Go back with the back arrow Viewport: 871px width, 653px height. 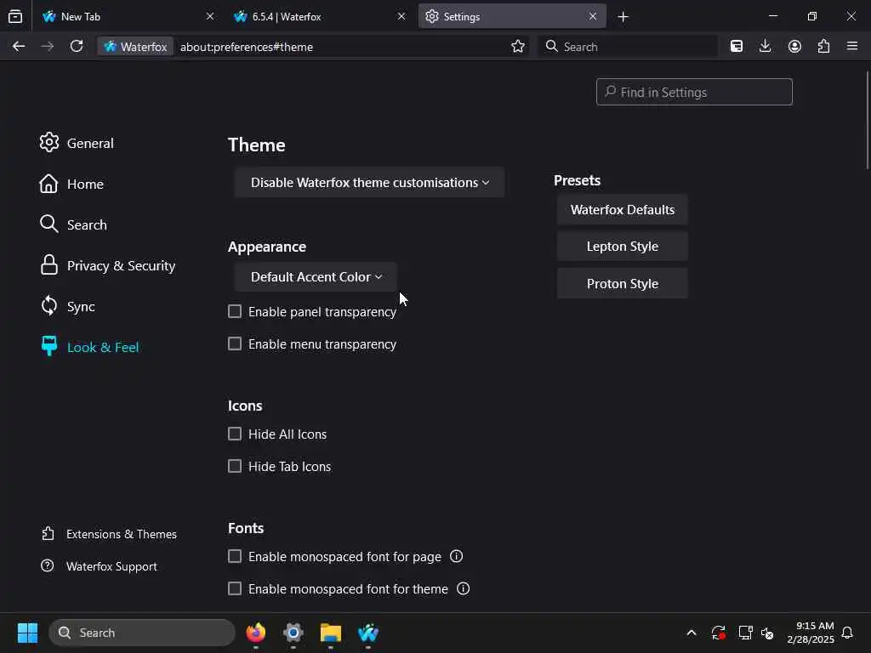point(19,47)
